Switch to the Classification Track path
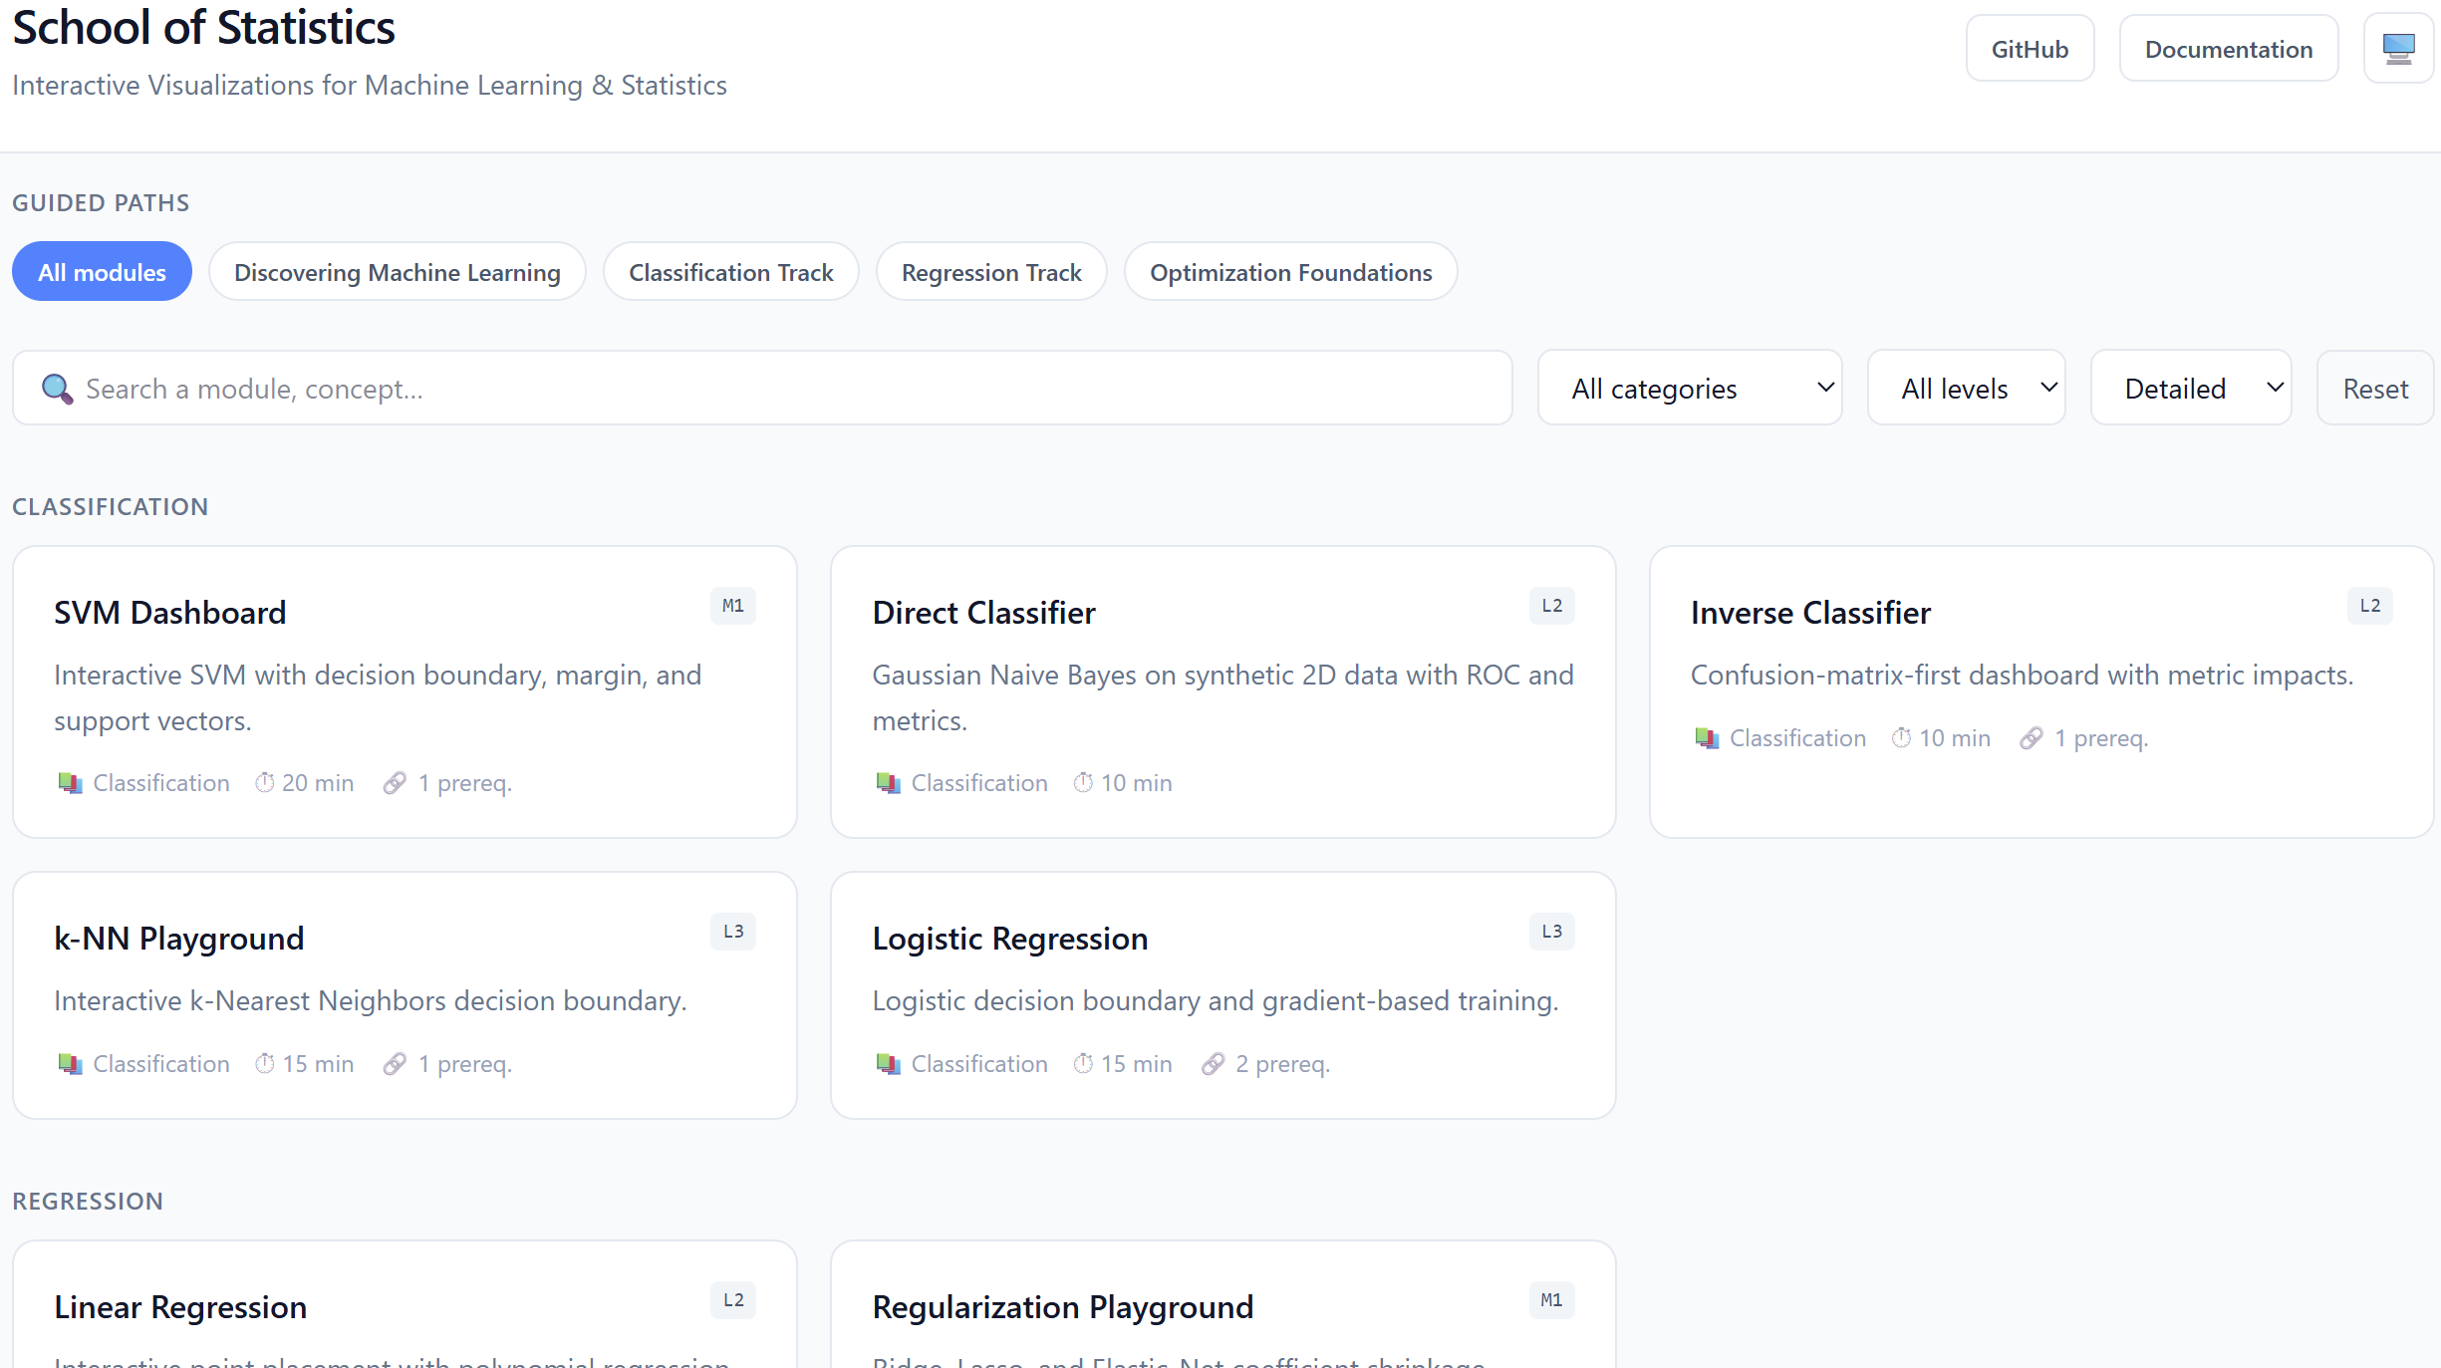This screenshot has width=2441, height=1368. [731, 272]
